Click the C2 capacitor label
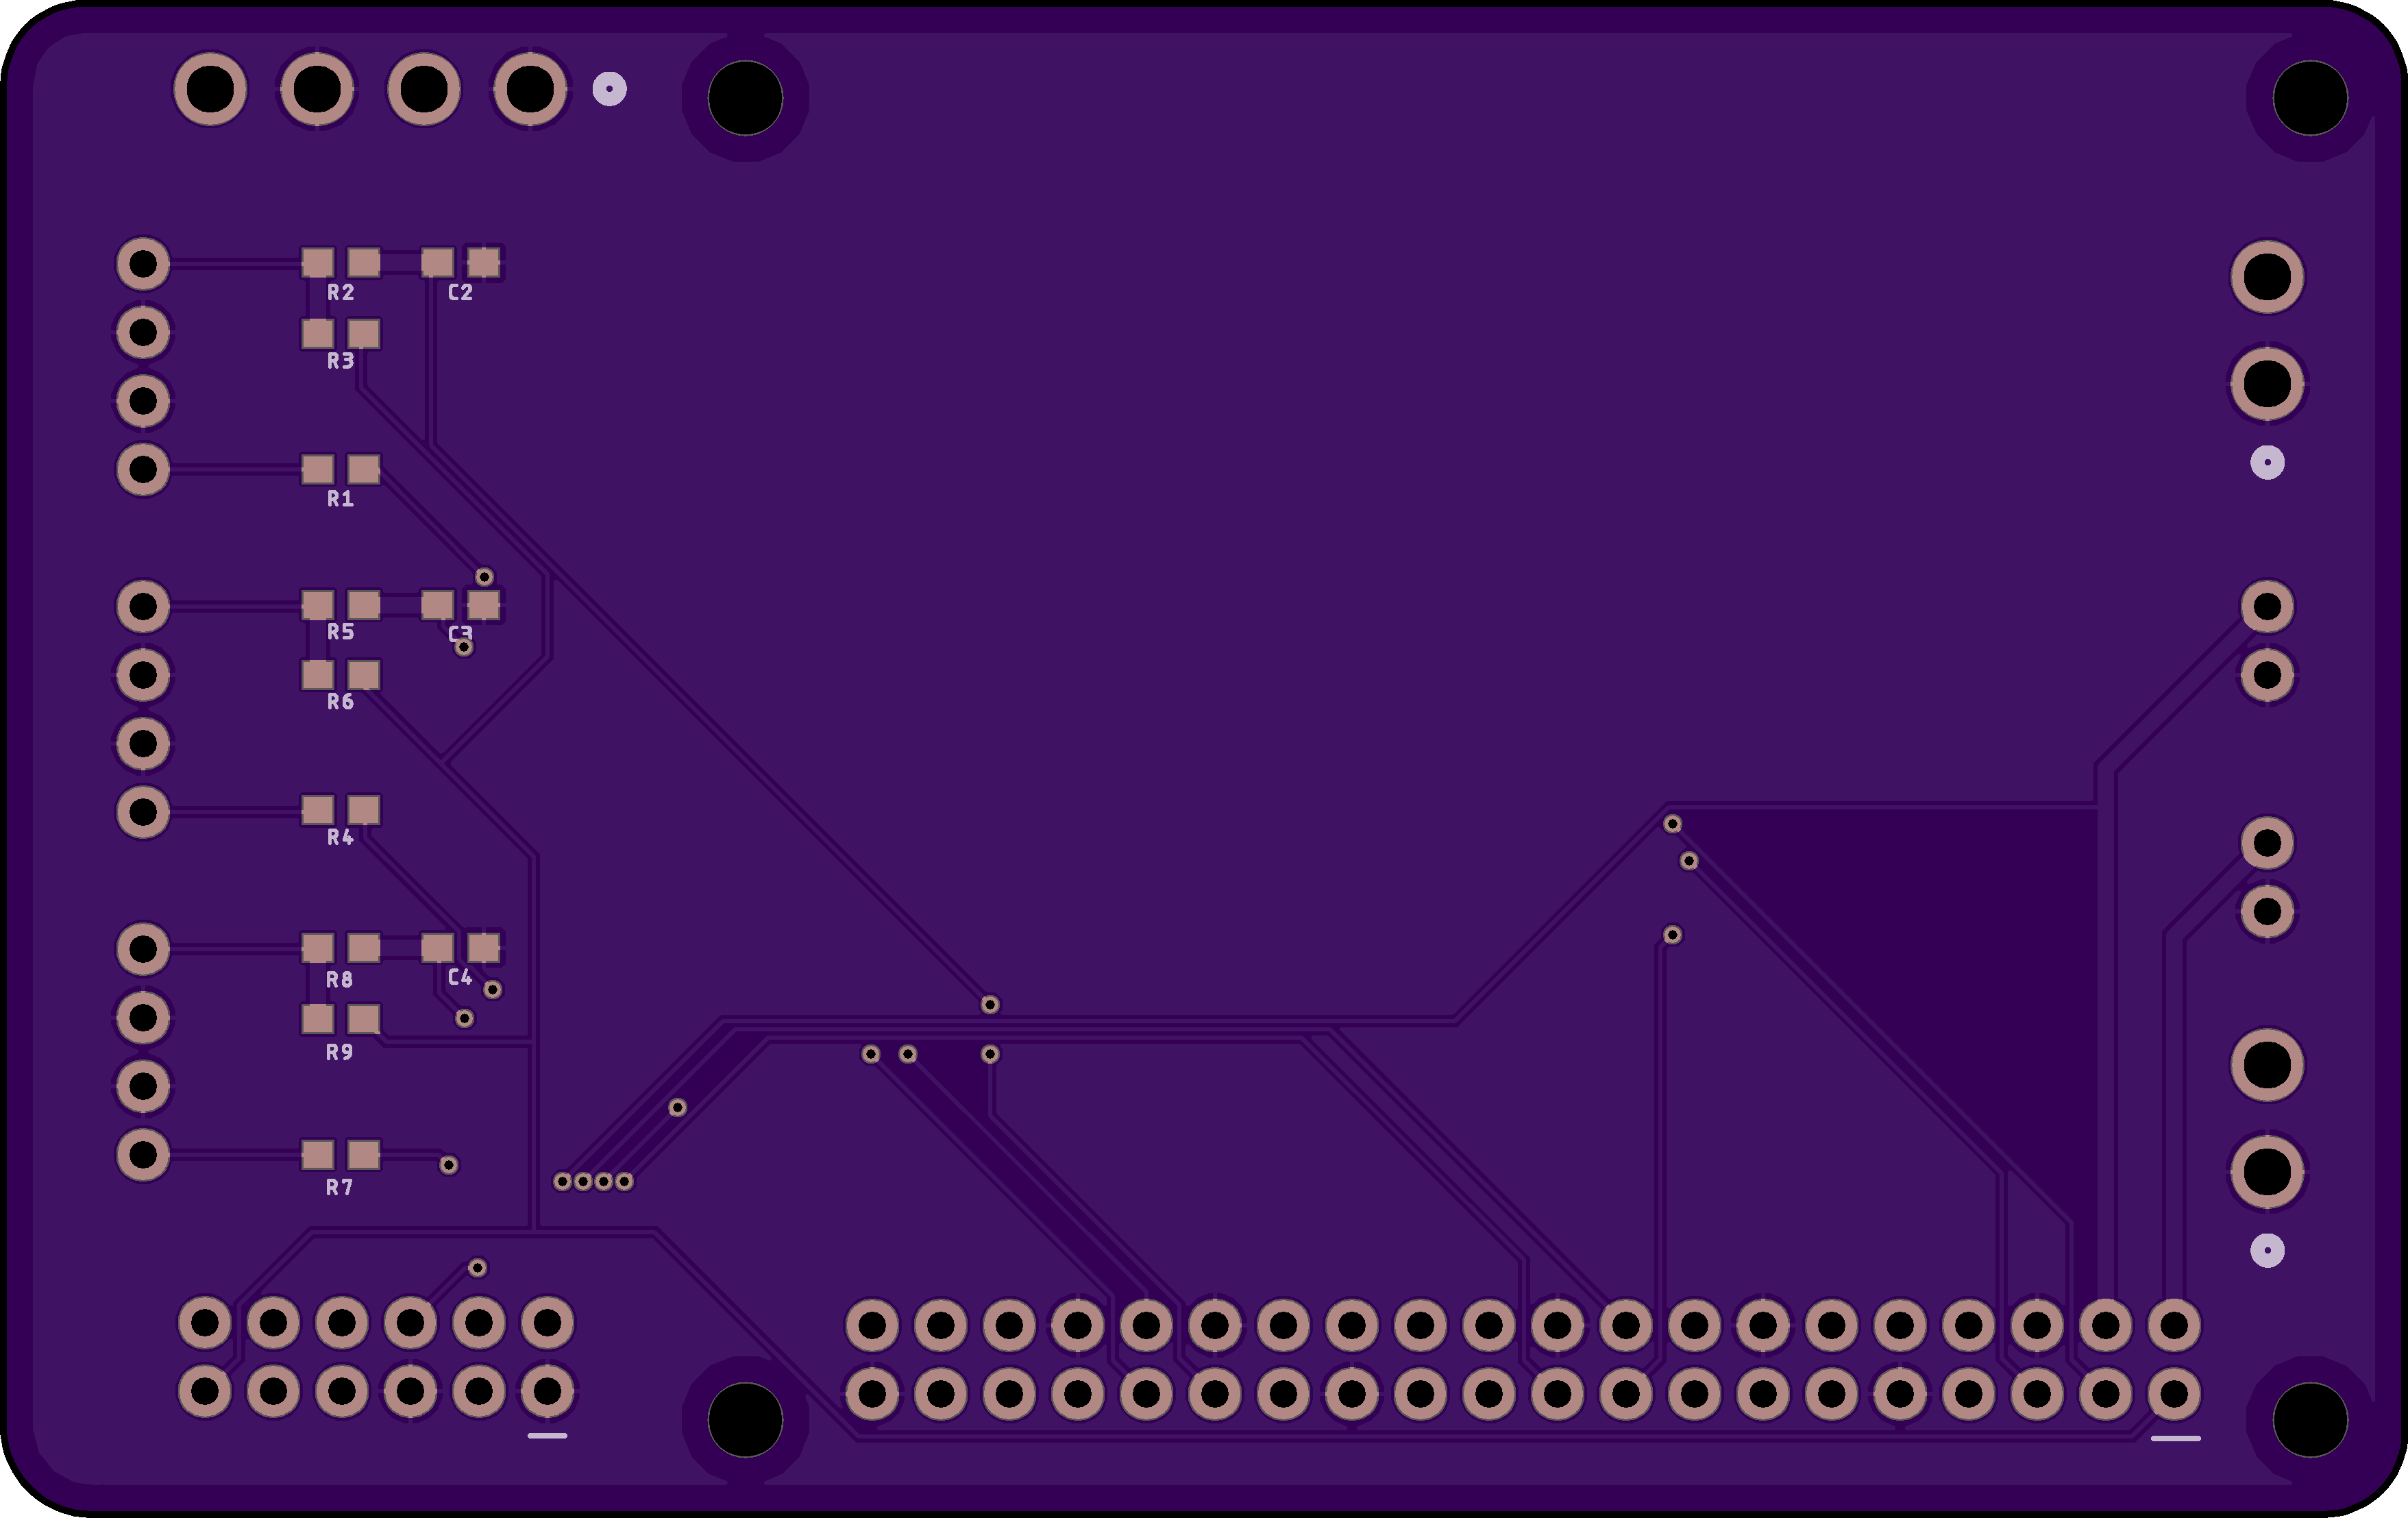The height and width of the screenshot is (1518, 2408). click(x=460, y=292)
